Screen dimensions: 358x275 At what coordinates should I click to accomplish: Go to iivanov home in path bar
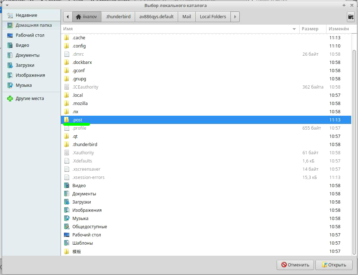pos(87,16)
